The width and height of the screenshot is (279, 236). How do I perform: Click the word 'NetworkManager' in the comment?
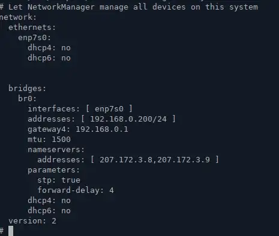(x=61, y=7)
